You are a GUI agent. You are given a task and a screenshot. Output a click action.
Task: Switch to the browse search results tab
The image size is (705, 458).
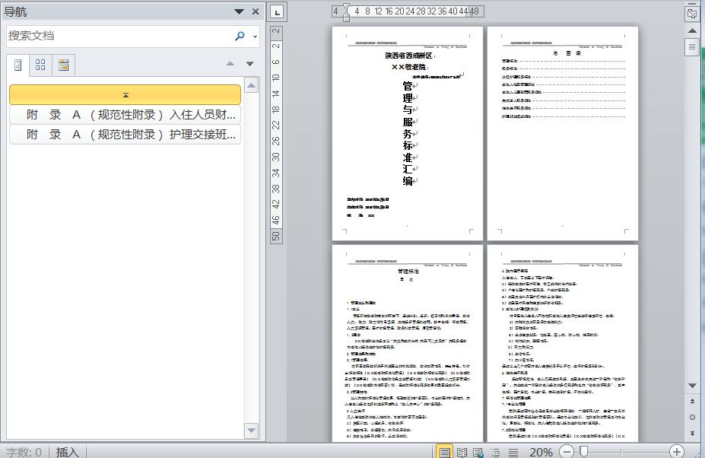point(63,65)
